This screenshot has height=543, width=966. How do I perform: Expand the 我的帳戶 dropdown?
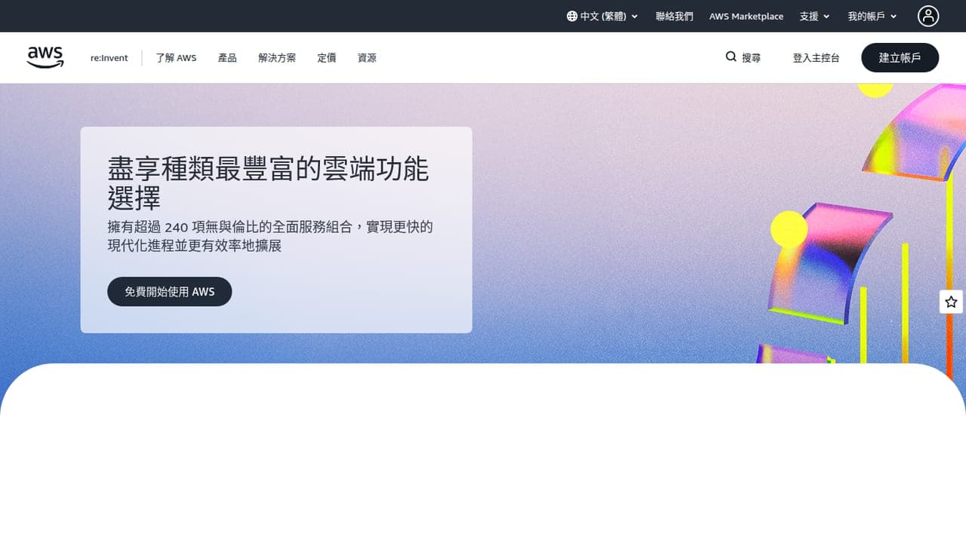coord(872,16)
